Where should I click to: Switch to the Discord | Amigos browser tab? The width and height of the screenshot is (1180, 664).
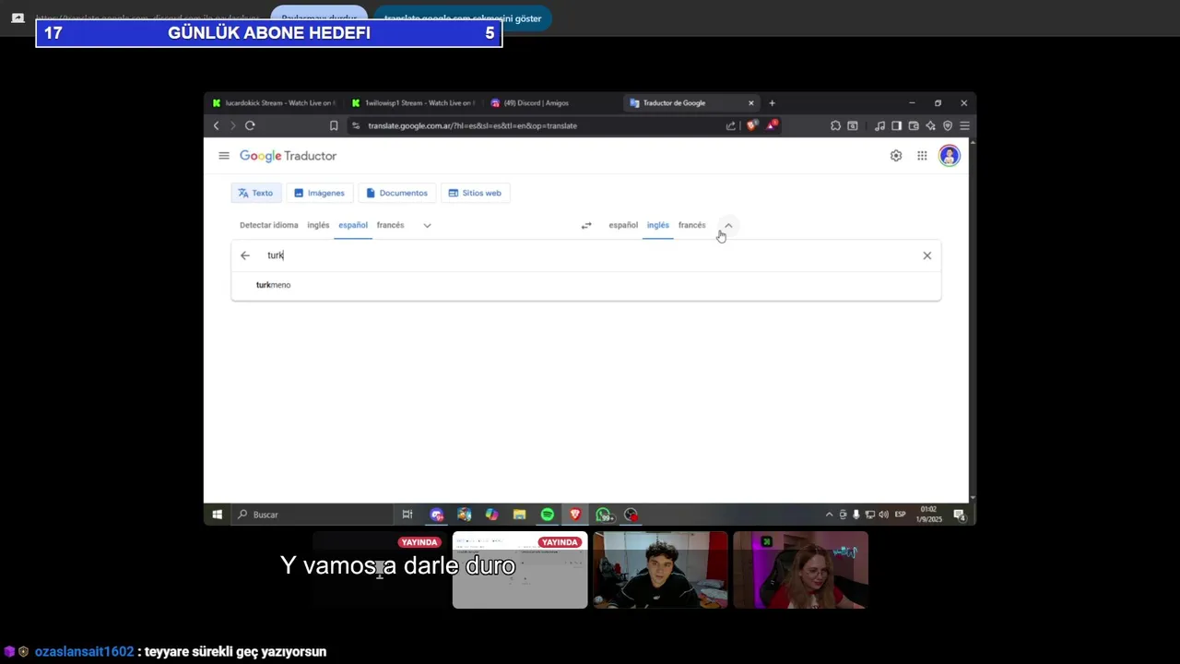click(x=552, y=103)
